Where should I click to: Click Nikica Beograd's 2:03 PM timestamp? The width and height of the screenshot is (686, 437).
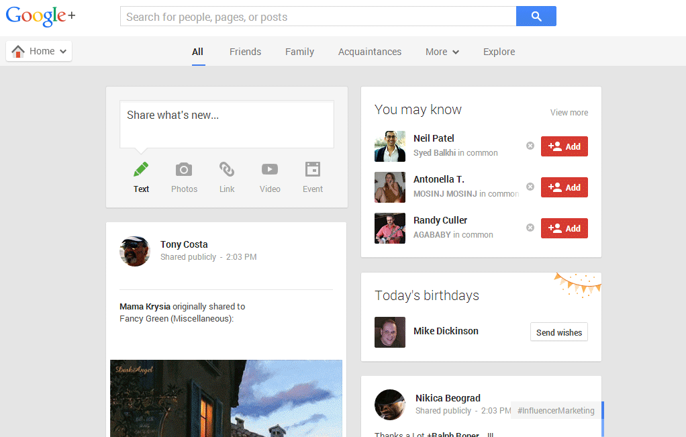tap(496, 410)
